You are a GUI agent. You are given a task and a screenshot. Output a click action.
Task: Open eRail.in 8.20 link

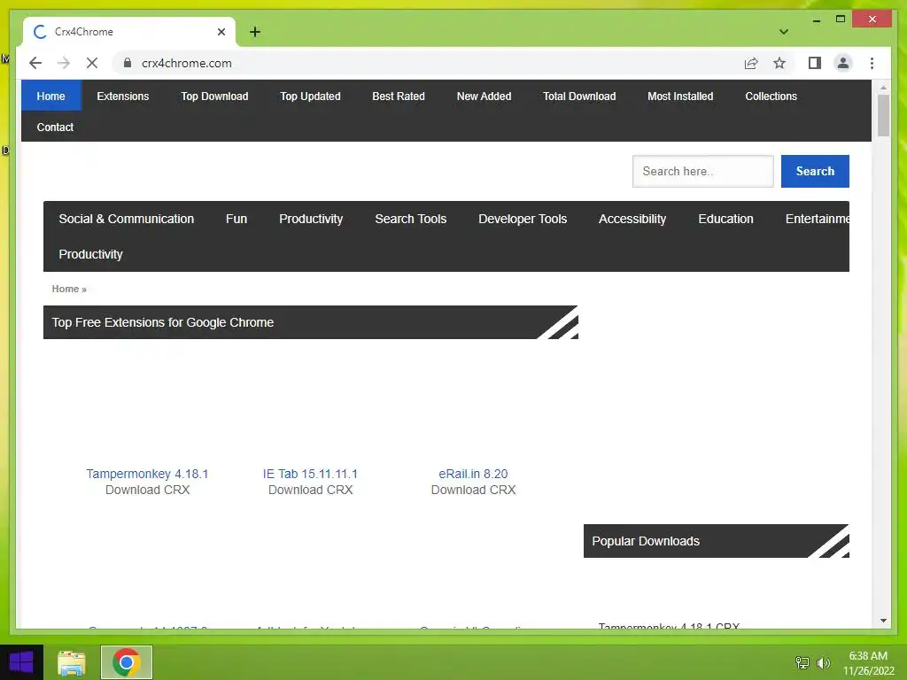[x=473, y=474]
